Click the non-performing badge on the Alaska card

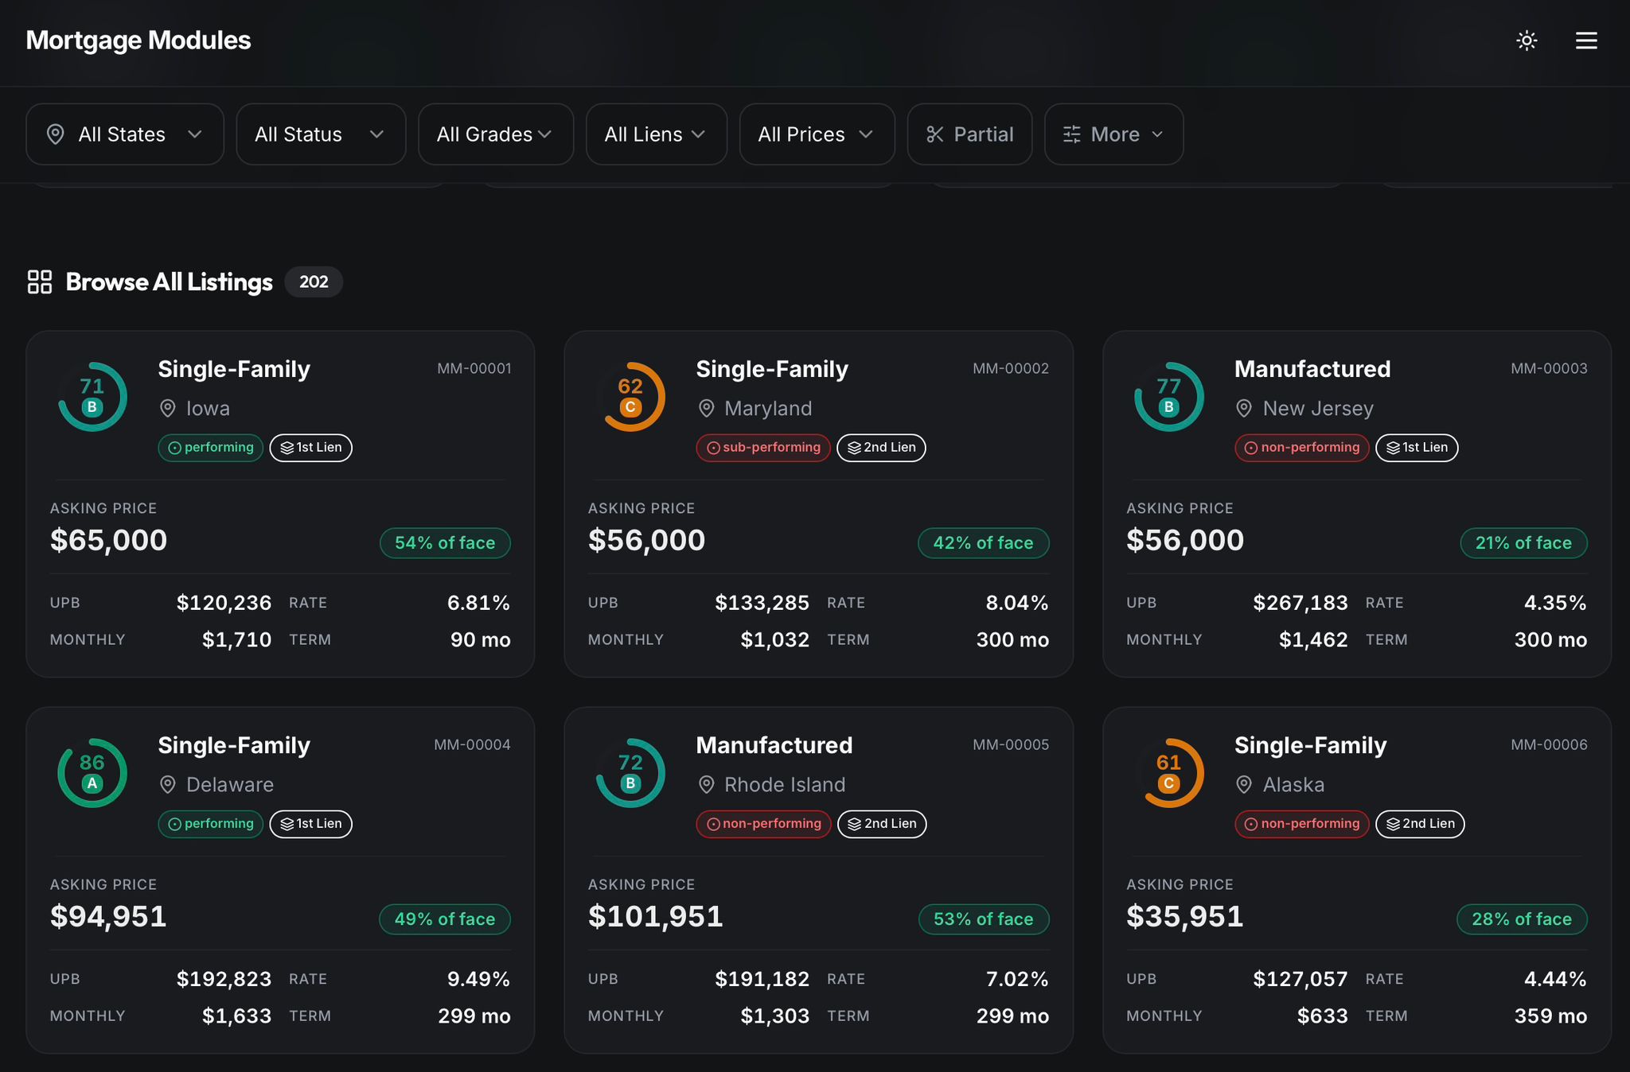(x=1302, y=824)
